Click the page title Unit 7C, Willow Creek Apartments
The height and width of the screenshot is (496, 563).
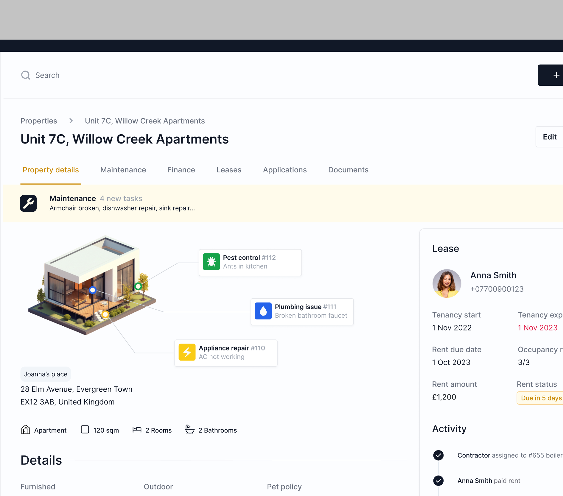coord(125,139)
